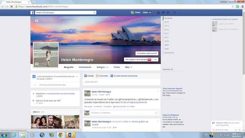This screenshot has height=138, width=245.
Task: Click the Anuncios create-ad icon
Action: tap(172, 69)
